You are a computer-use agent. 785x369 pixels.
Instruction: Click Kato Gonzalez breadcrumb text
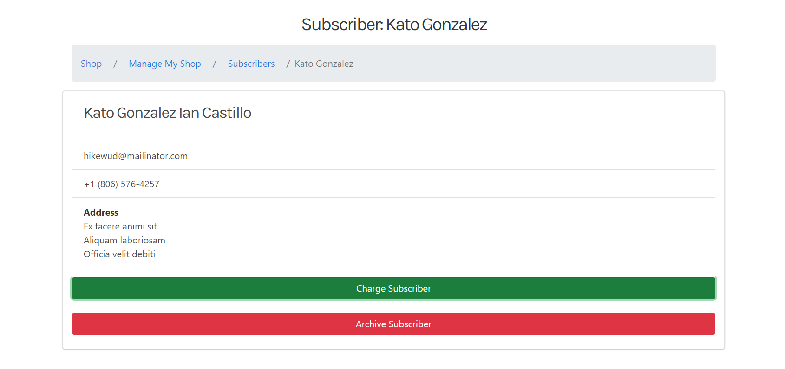coord(324,64)
